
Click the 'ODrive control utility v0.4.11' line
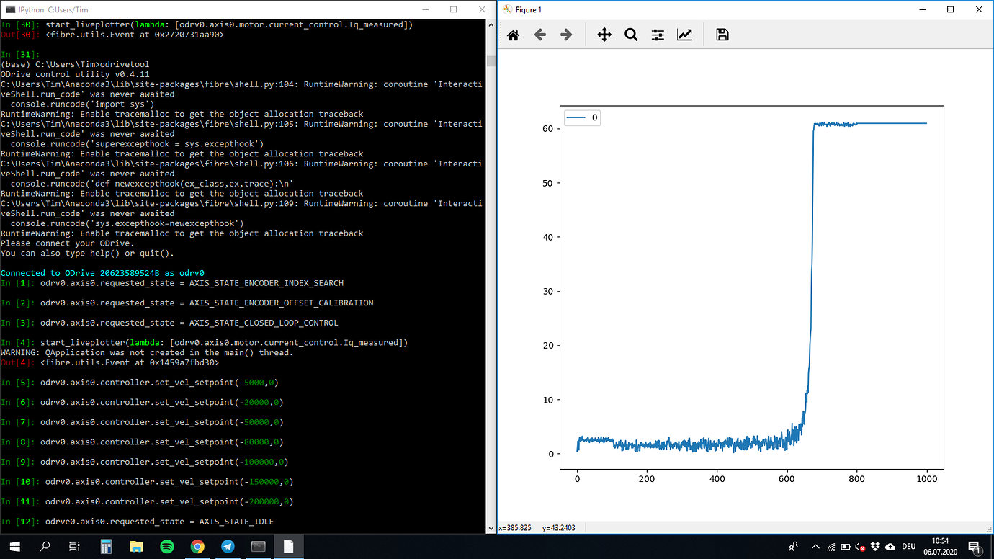point(75,74)
